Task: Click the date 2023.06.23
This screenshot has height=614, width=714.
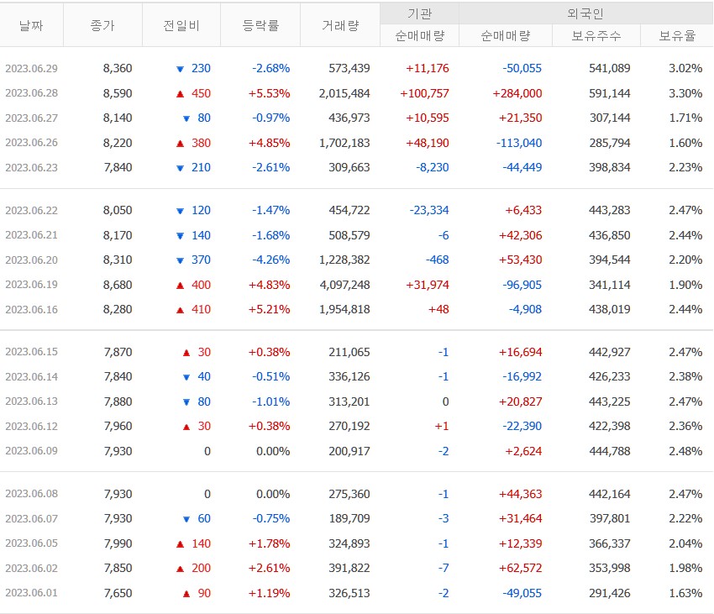Action: click(31, 168)
